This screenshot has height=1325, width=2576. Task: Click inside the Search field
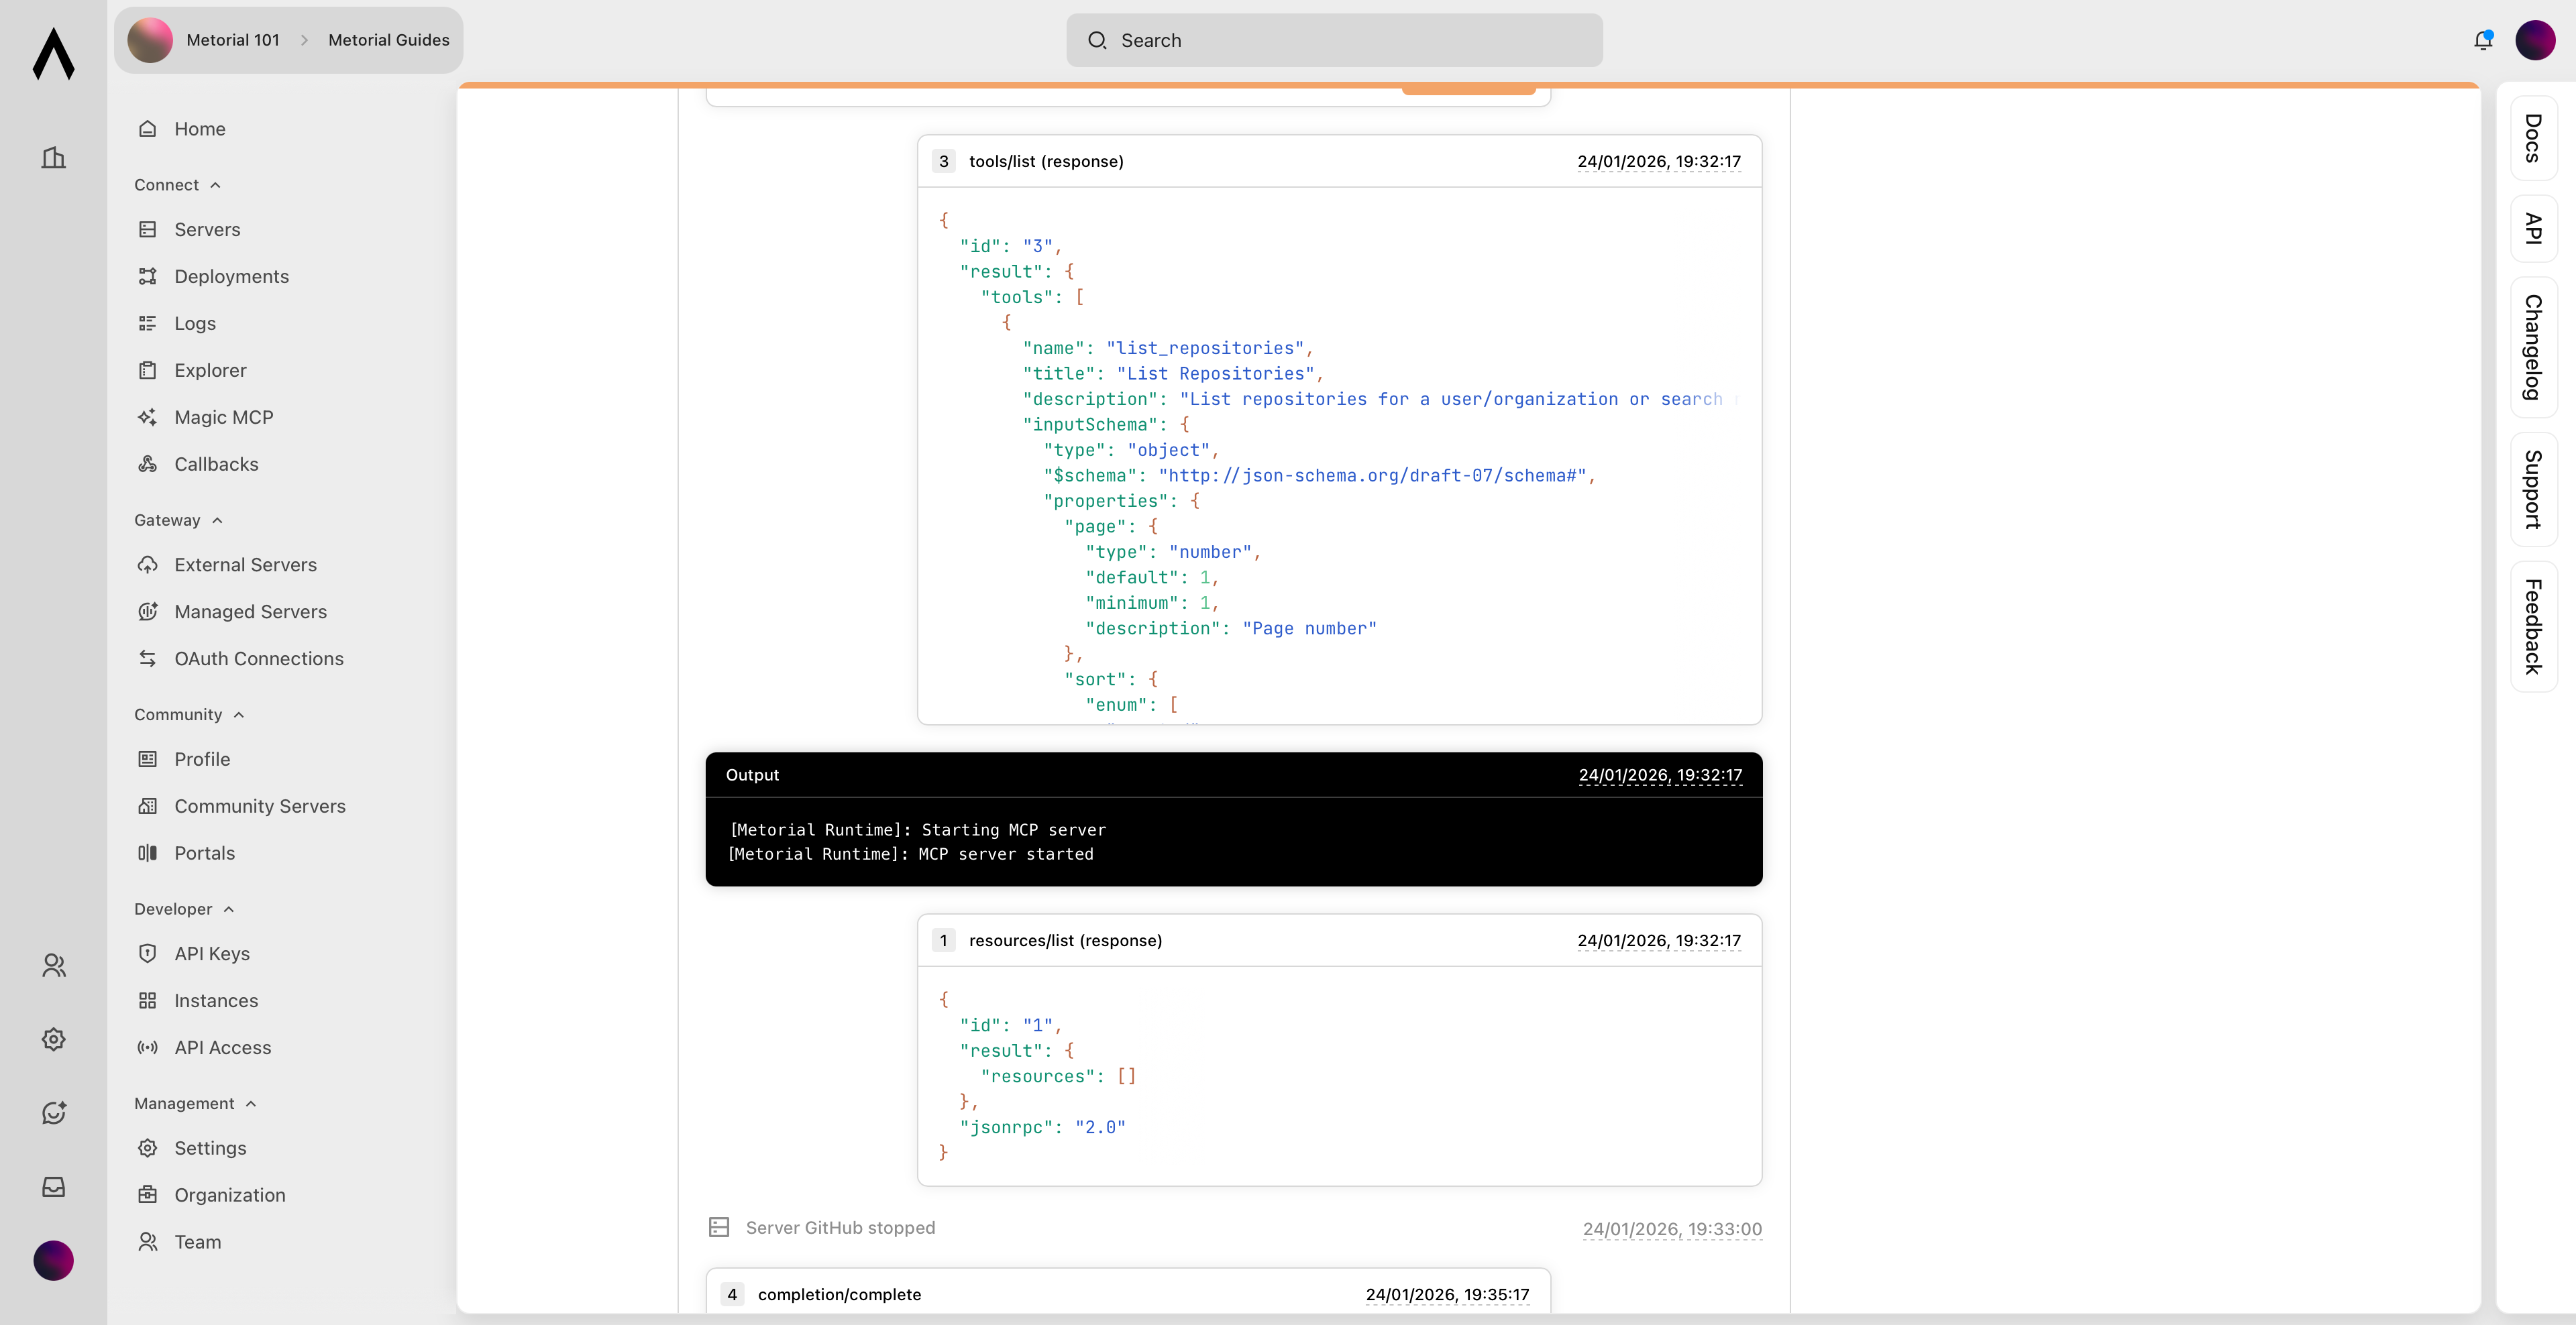click(x=1334, y=40)
